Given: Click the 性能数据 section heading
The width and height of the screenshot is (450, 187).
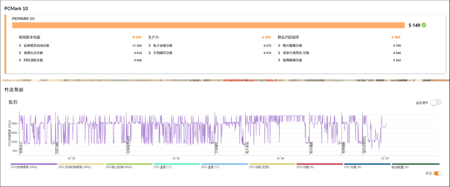Looking at the screenshot, I should tap(14, 90).
